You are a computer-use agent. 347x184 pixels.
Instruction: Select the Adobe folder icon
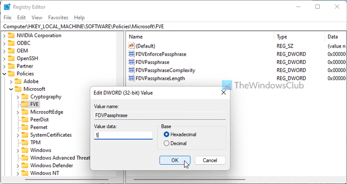[x=18, y=81]
